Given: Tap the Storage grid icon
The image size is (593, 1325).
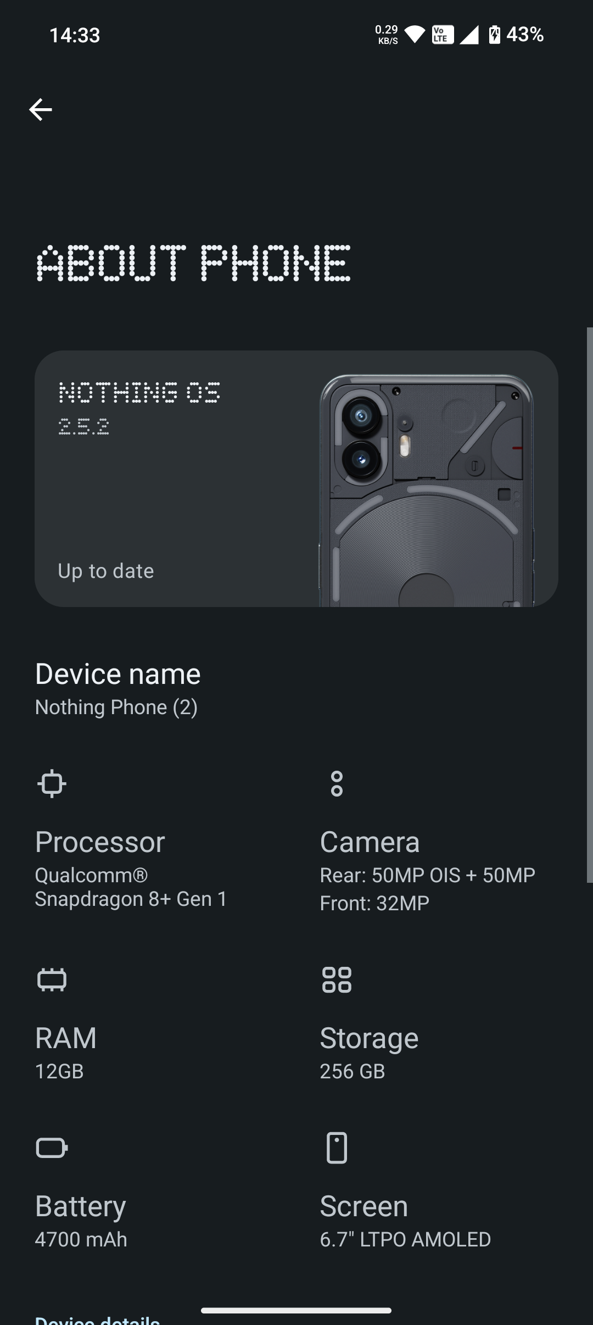Looking at the screenshot, I should tap(337, 979).
